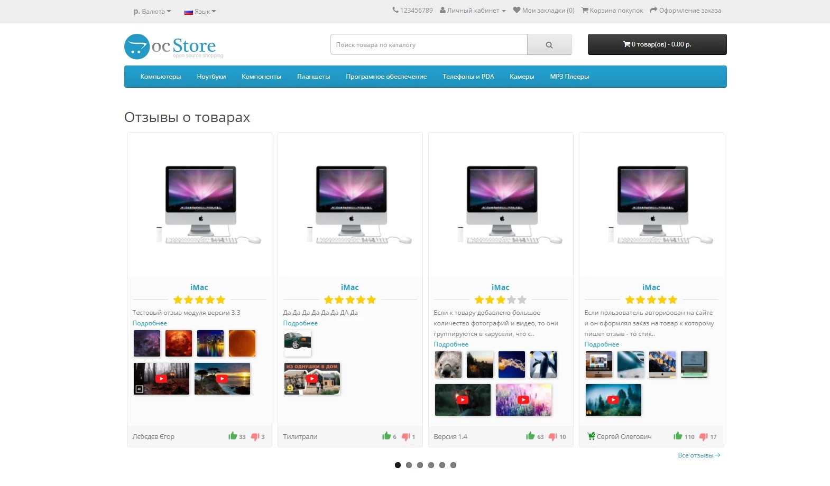Open the Личный кабинет dropdown

coord(473,11)
